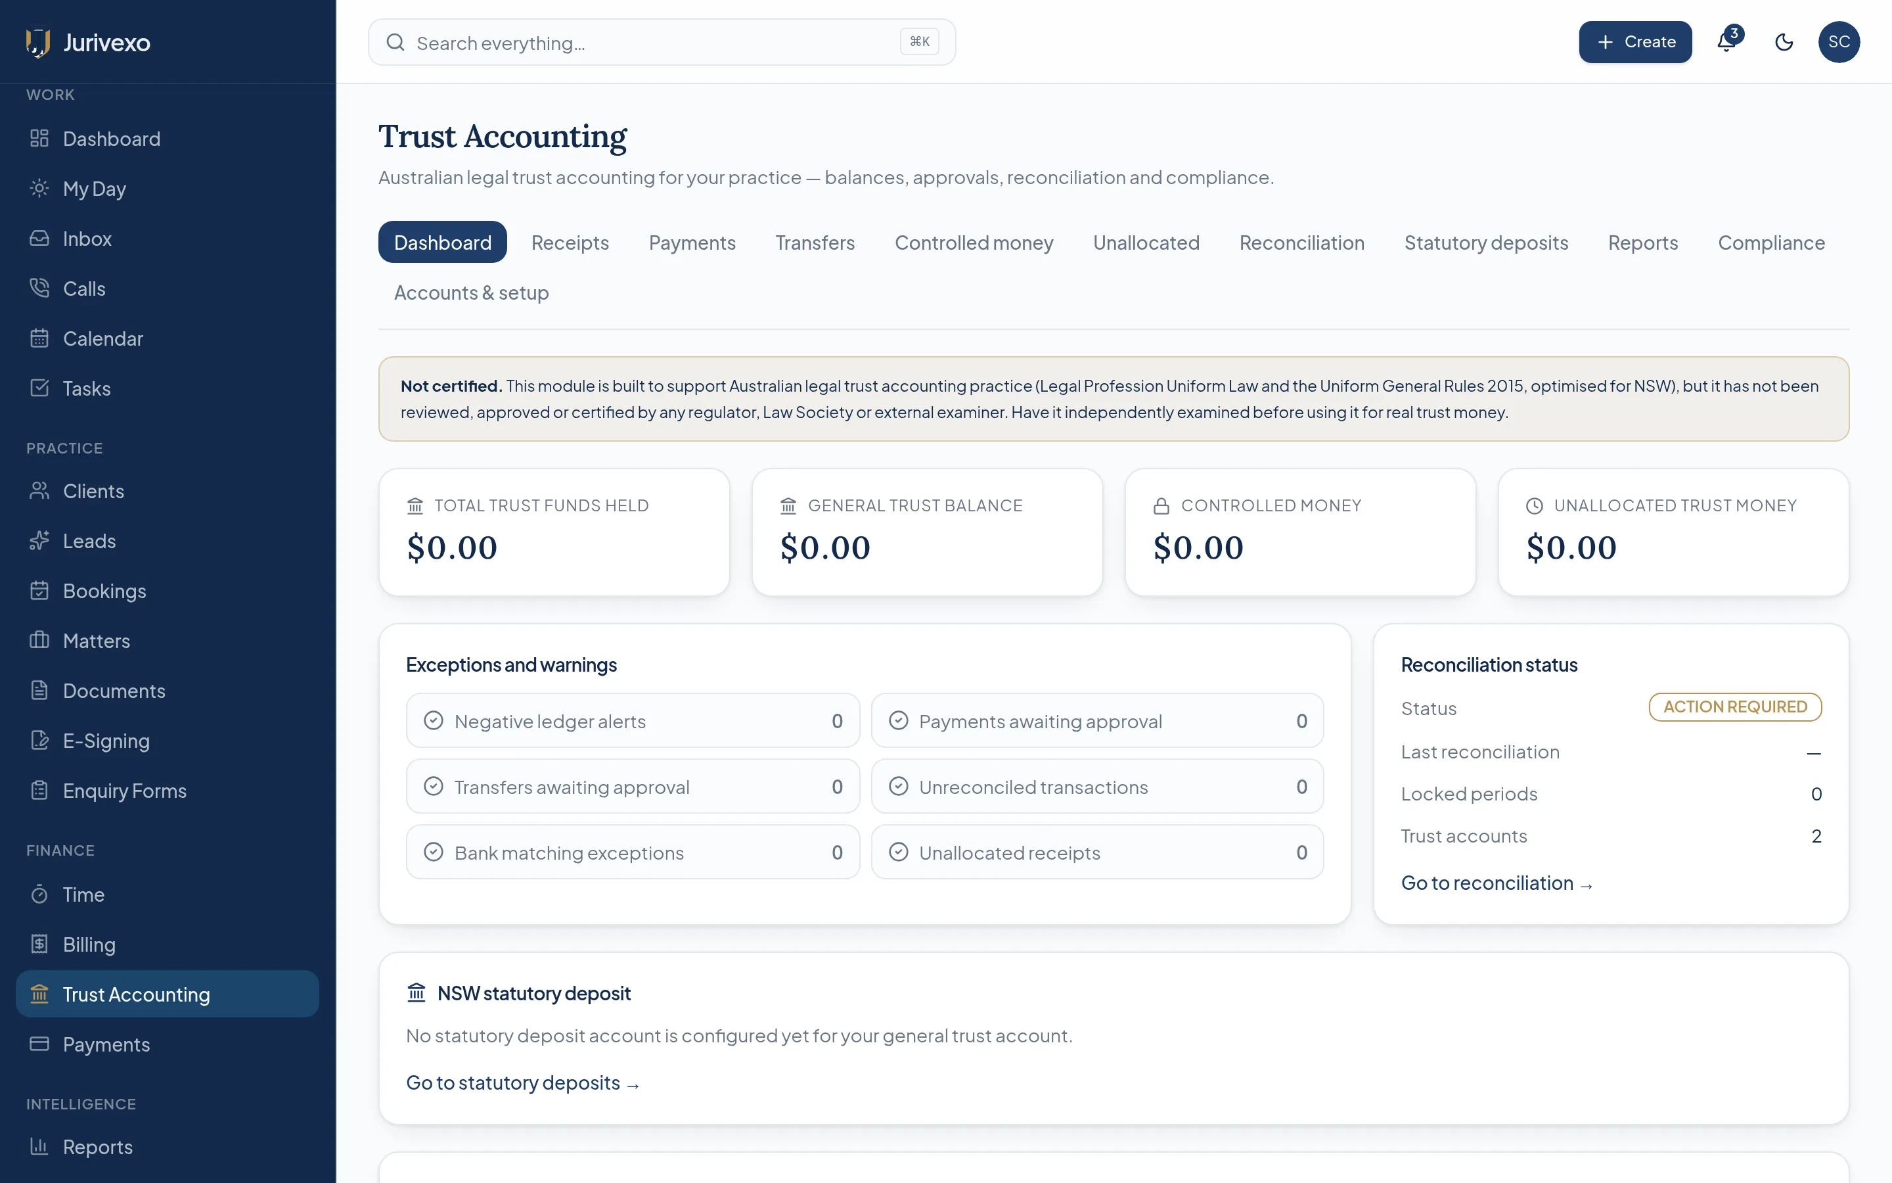Image resolution: width=1892 pixels, height=1183 pixels.
Task: Click the Dashboard grid icon in sidebar
Action: pyautogui.click(x=39, y=139)
